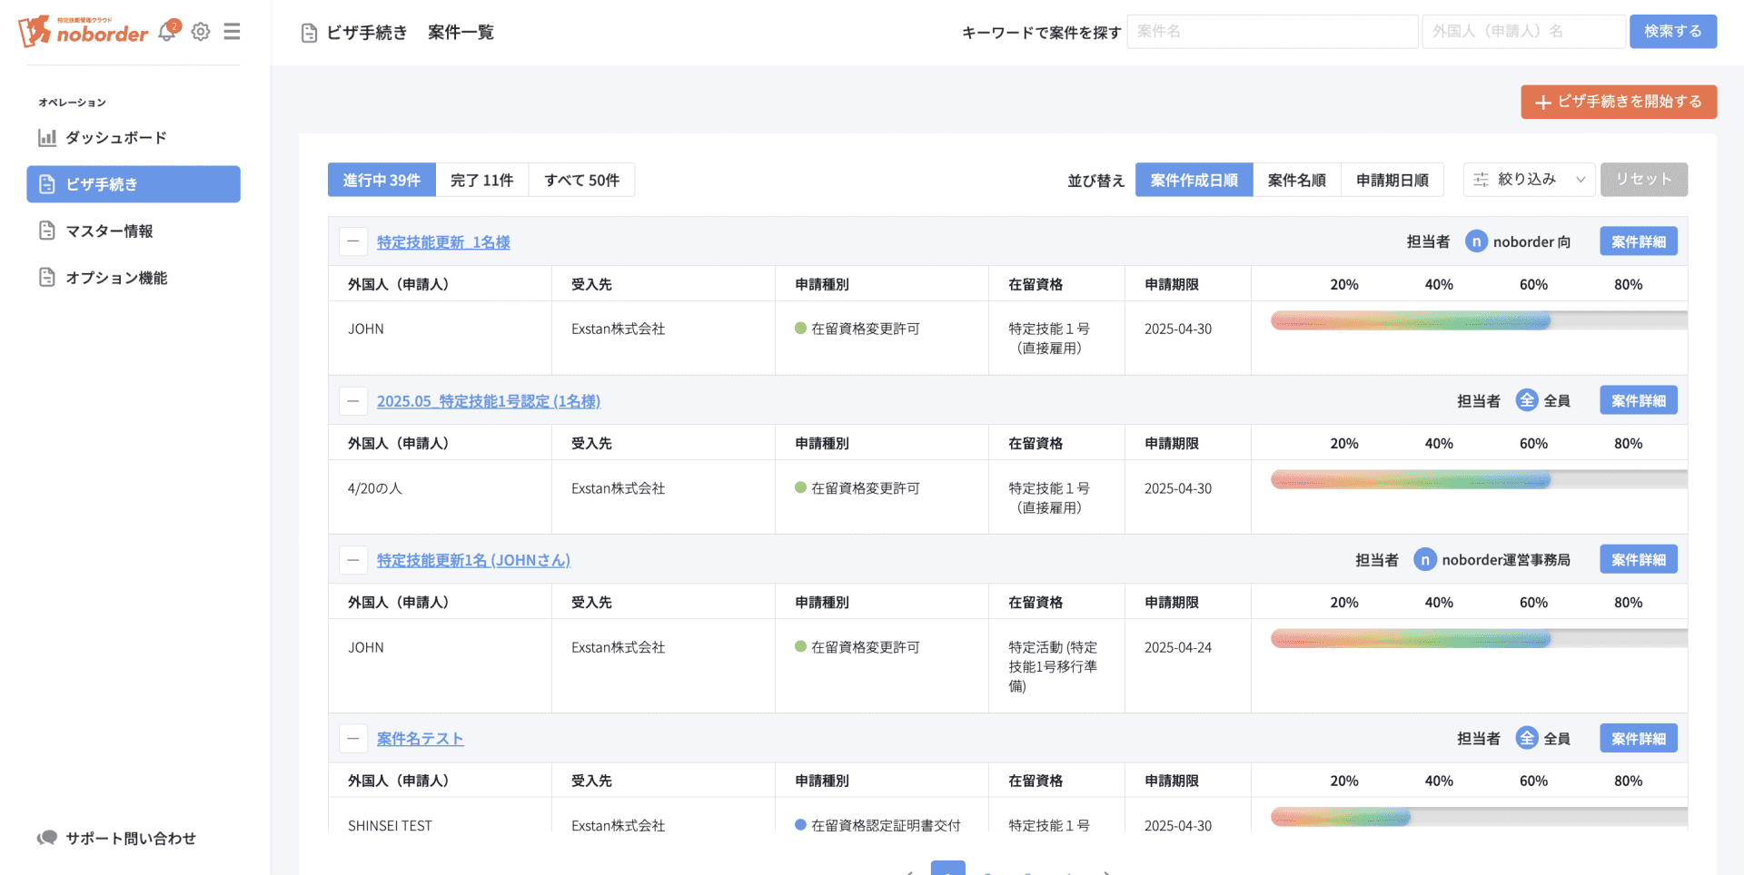Click ビザ手続きを開始する button
The height and width of the screenshot is (875, 1744).
tap(1618, 102)
